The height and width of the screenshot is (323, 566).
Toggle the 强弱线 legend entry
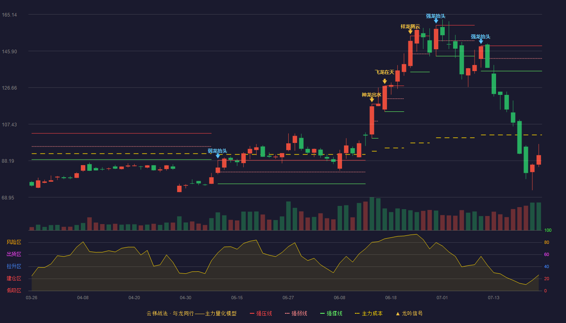pyautogui.click(x=296, y=313)
